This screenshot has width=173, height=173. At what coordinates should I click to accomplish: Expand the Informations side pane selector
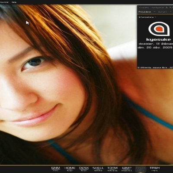[147, 17]
